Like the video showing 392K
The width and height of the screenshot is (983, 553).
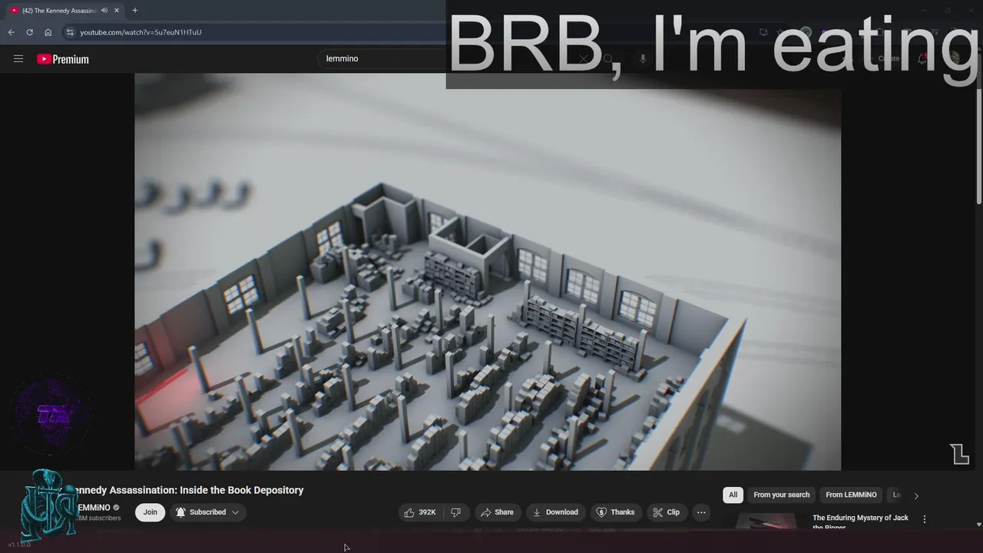tap(420, 512)
